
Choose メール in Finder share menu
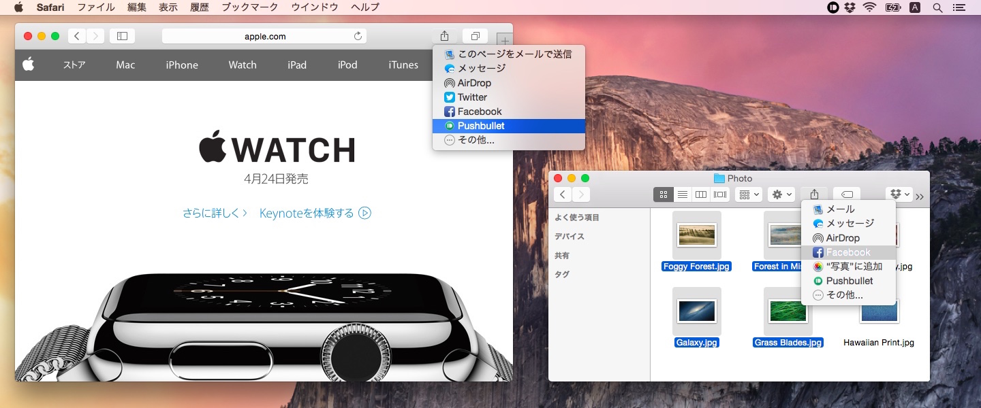[x=848, y=209]
